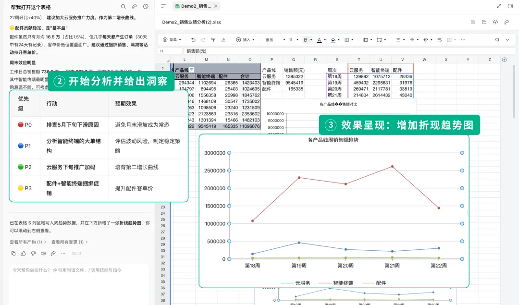This screenshot has height=305, width=519.
Task: Open the 插入 insert menu
Action: pyautogui.click(x=245, y=40)
